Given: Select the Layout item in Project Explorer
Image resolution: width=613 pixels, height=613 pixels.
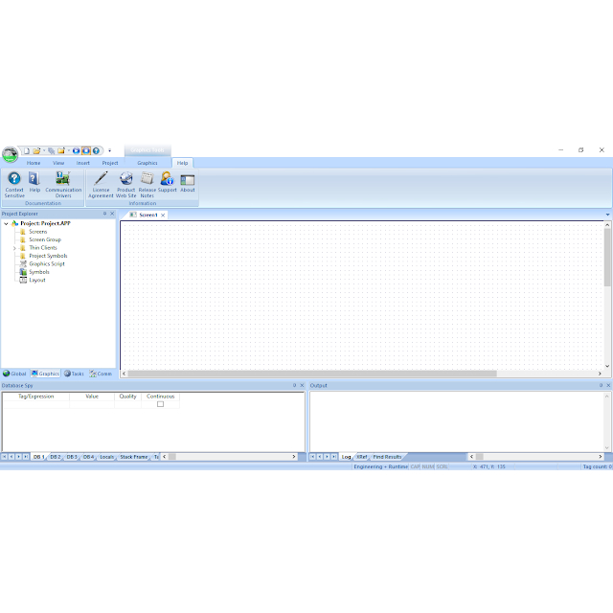Looking at the screenshot, I should (x=37, y=281).
